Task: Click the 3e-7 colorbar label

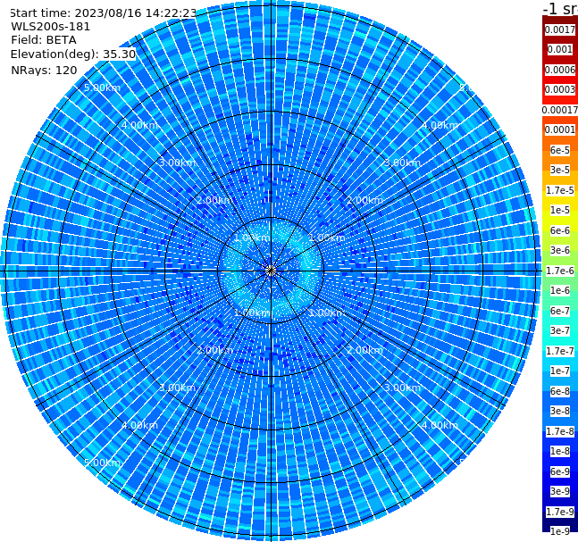Action: coord(560,330)
